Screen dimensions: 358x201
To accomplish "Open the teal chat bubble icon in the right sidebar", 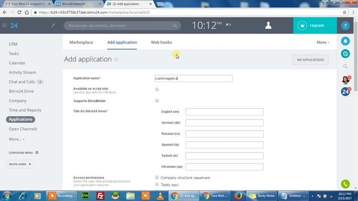I will coord(345,54).
